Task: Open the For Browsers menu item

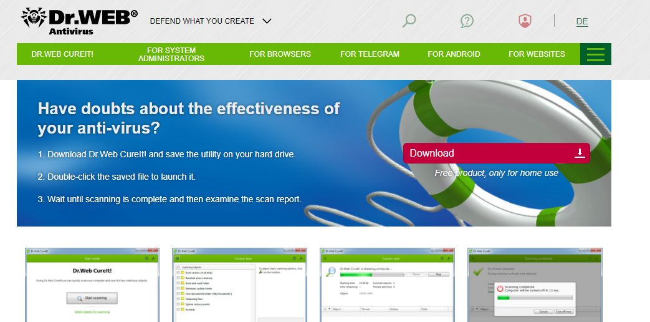Action: (x=280, y=54)
